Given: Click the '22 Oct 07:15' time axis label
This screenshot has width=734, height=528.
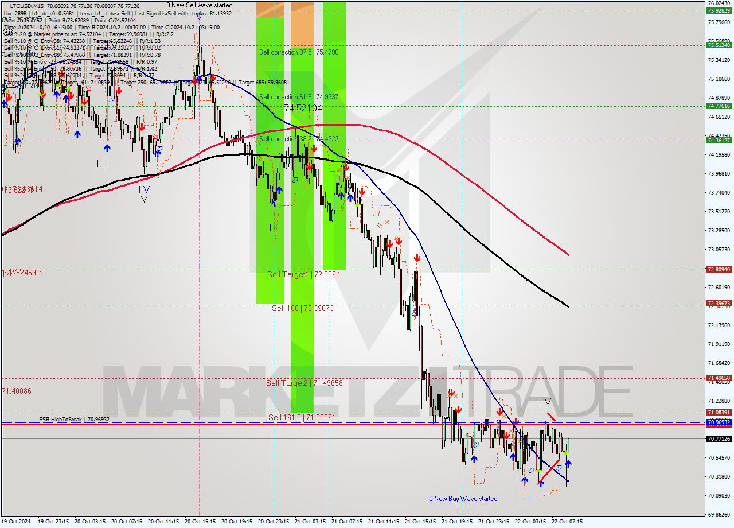Looking at the screenshot, I should coord(567,522).
